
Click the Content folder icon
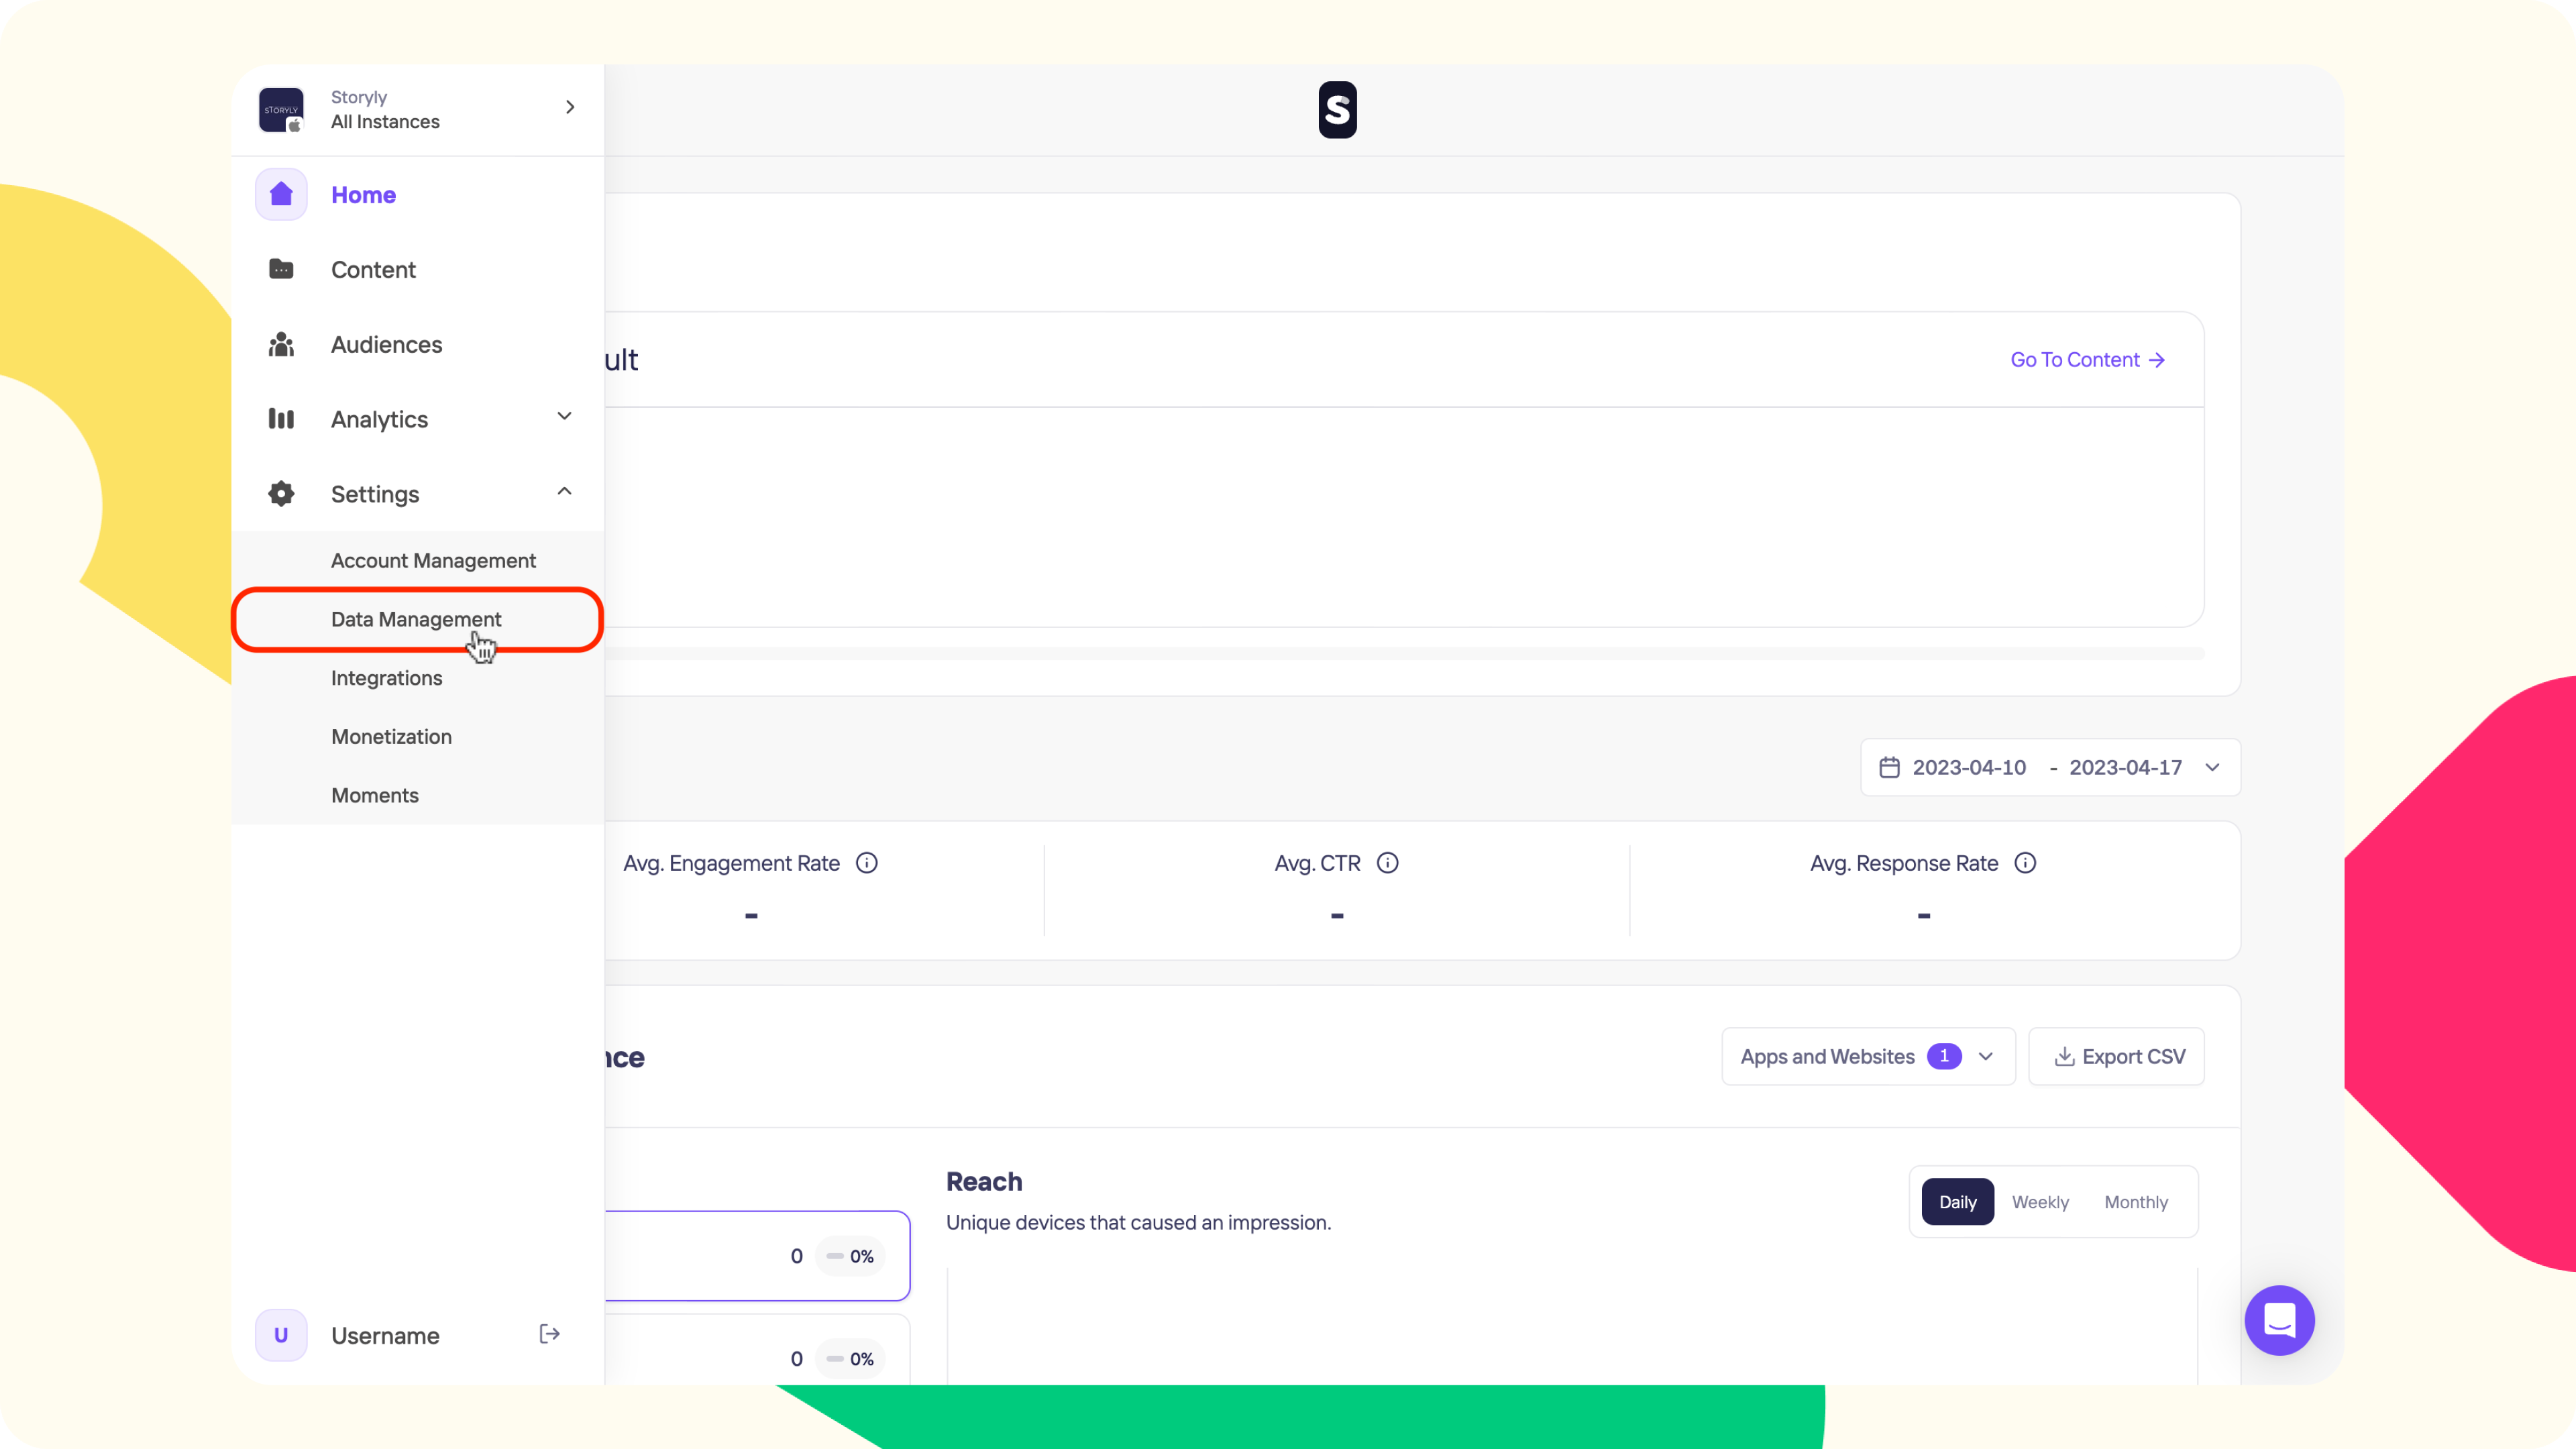tap(281, 269)
